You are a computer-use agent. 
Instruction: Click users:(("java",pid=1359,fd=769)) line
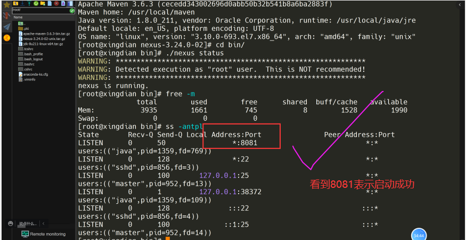[145, 151]
